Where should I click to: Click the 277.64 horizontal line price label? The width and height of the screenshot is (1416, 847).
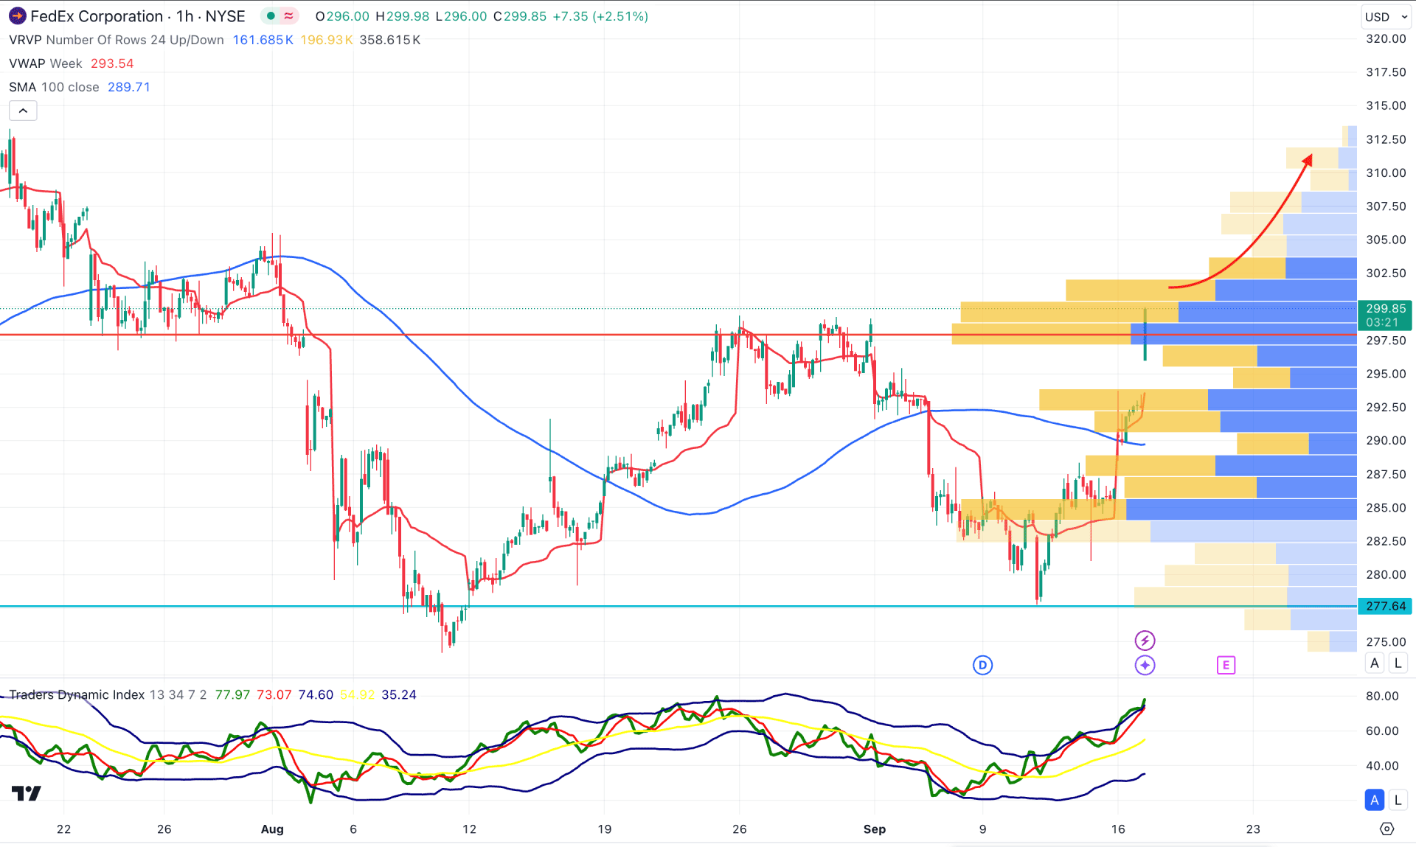click(1385, 606)
